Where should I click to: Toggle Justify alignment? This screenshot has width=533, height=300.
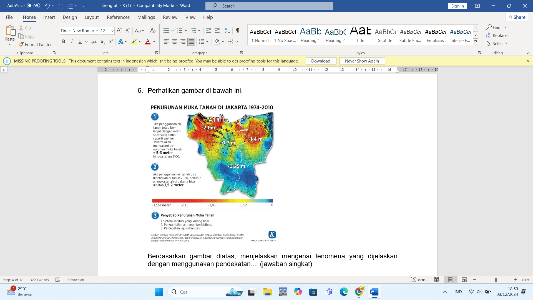[191, 42]
